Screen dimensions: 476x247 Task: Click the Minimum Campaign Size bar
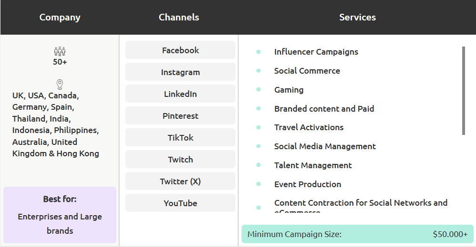pyautogui.click(x=357, y=234)
